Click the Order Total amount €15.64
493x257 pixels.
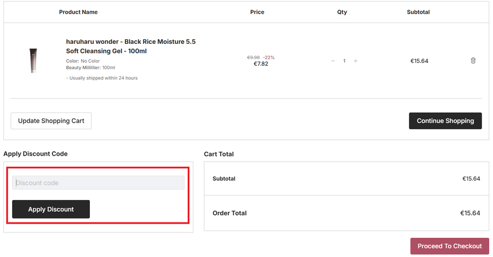click(471, 213)
